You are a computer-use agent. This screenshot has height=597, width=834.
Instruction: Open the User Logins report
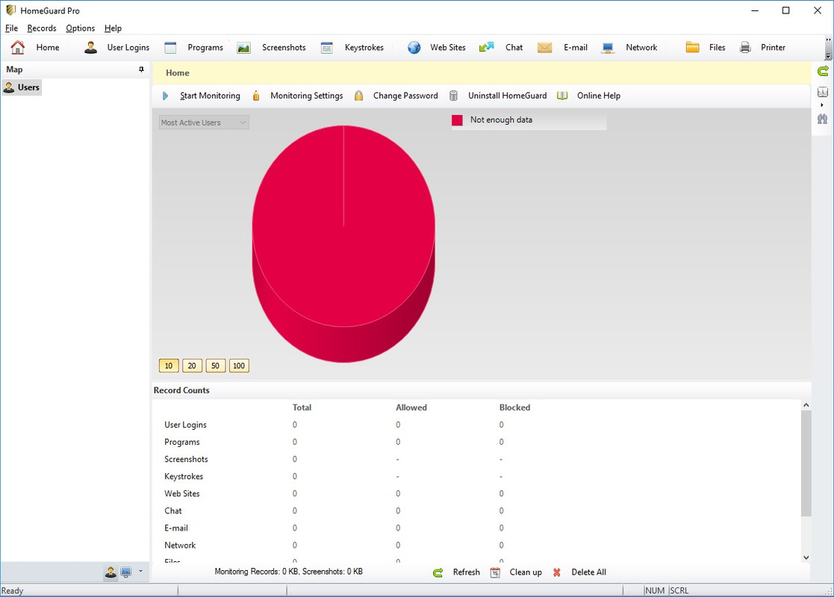click(x=117, y=47)
